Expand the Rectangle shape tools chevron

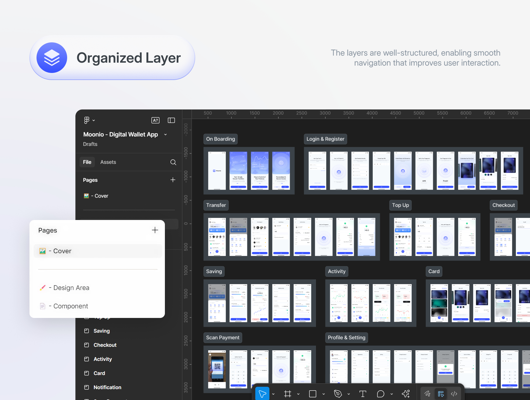pyautogui.click(x=324, y=394)
